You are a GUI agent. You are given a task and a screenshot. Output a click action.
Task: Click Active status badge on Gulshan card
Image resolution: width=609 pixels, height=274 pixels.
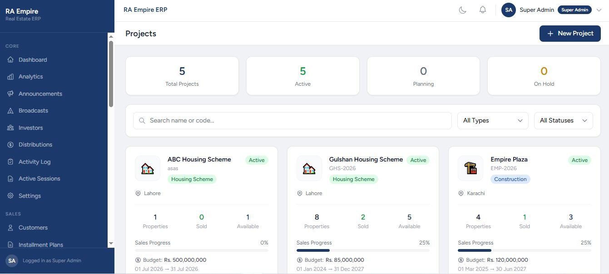click(418, 160)
